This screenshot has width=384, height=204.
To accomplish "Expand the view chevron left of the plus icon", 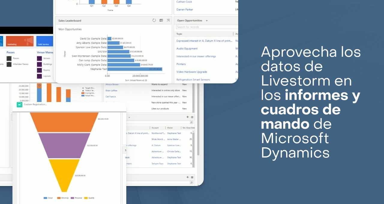I will click(x=129, y=117).
